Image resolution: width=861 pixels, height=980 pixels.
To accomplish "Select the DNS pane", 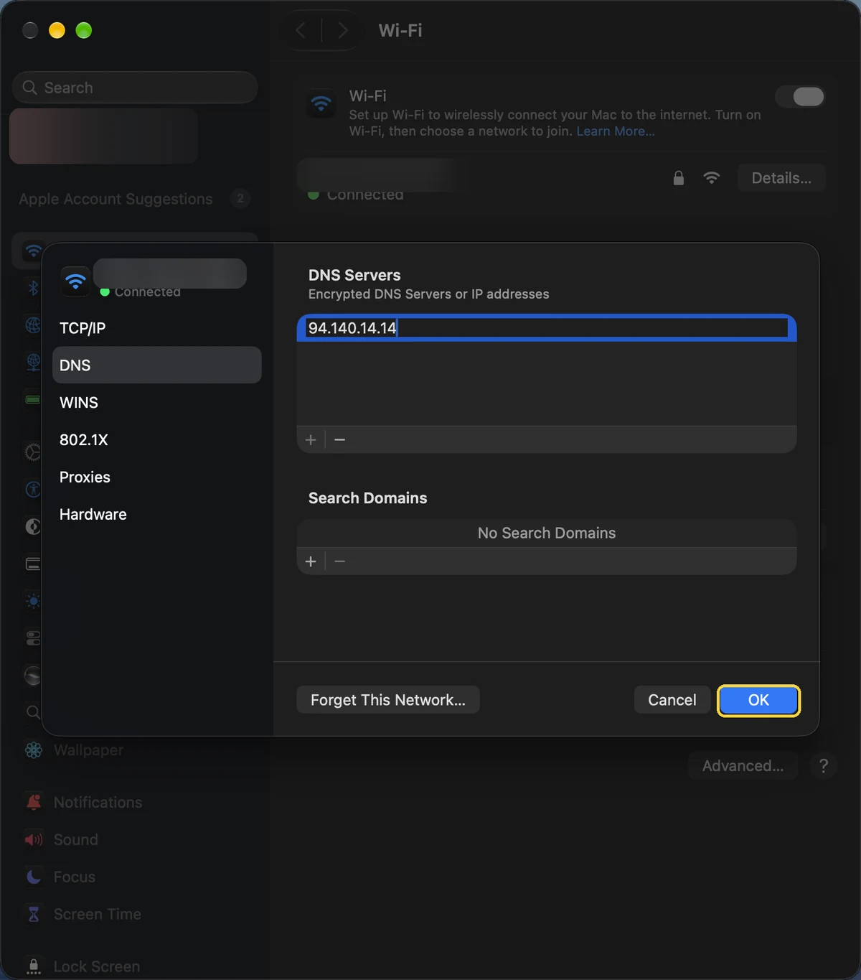I will click(156, 365).
